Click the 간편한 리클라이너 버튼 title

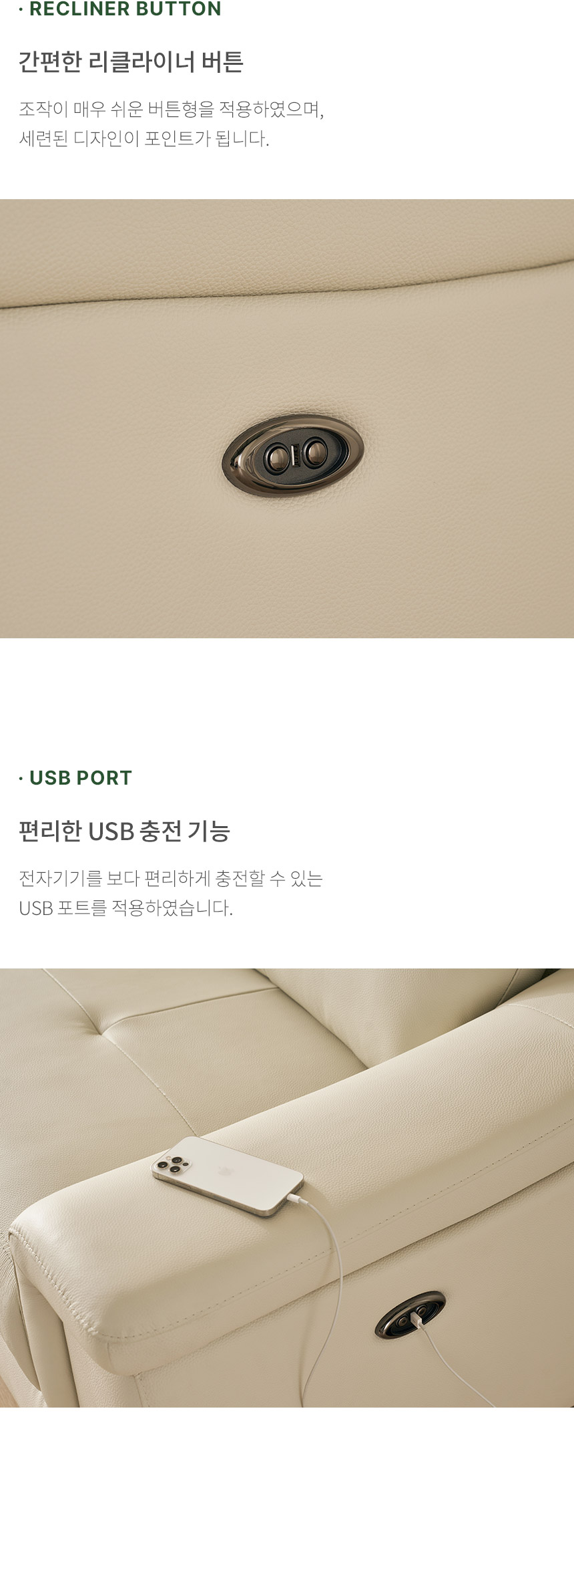(x=131, y=61)
